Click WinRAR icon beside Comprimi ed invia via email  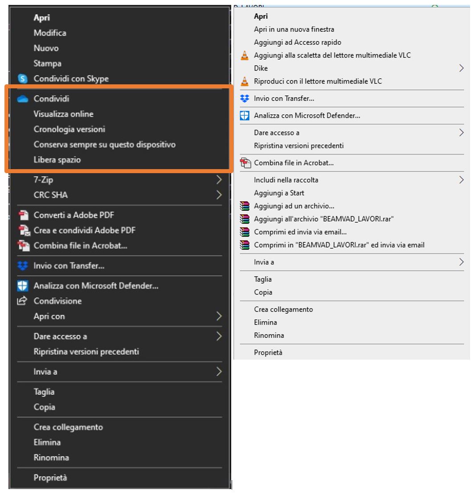point(245,232)
